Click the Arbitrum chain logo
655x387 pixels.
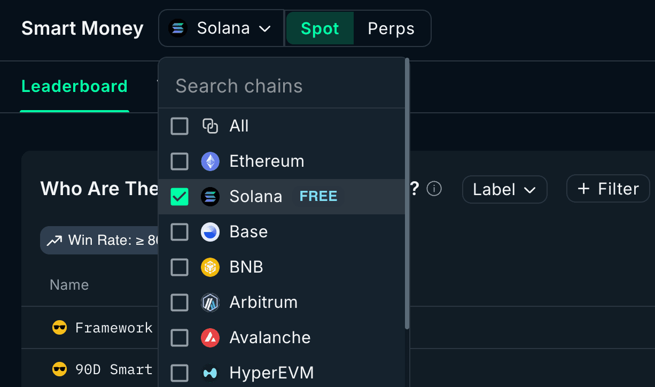[x=210, y=302]
